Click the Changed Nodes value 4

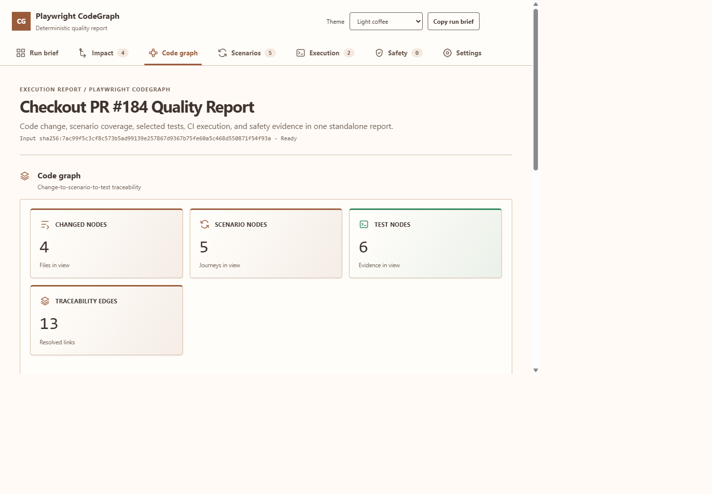tap(44, 247)
